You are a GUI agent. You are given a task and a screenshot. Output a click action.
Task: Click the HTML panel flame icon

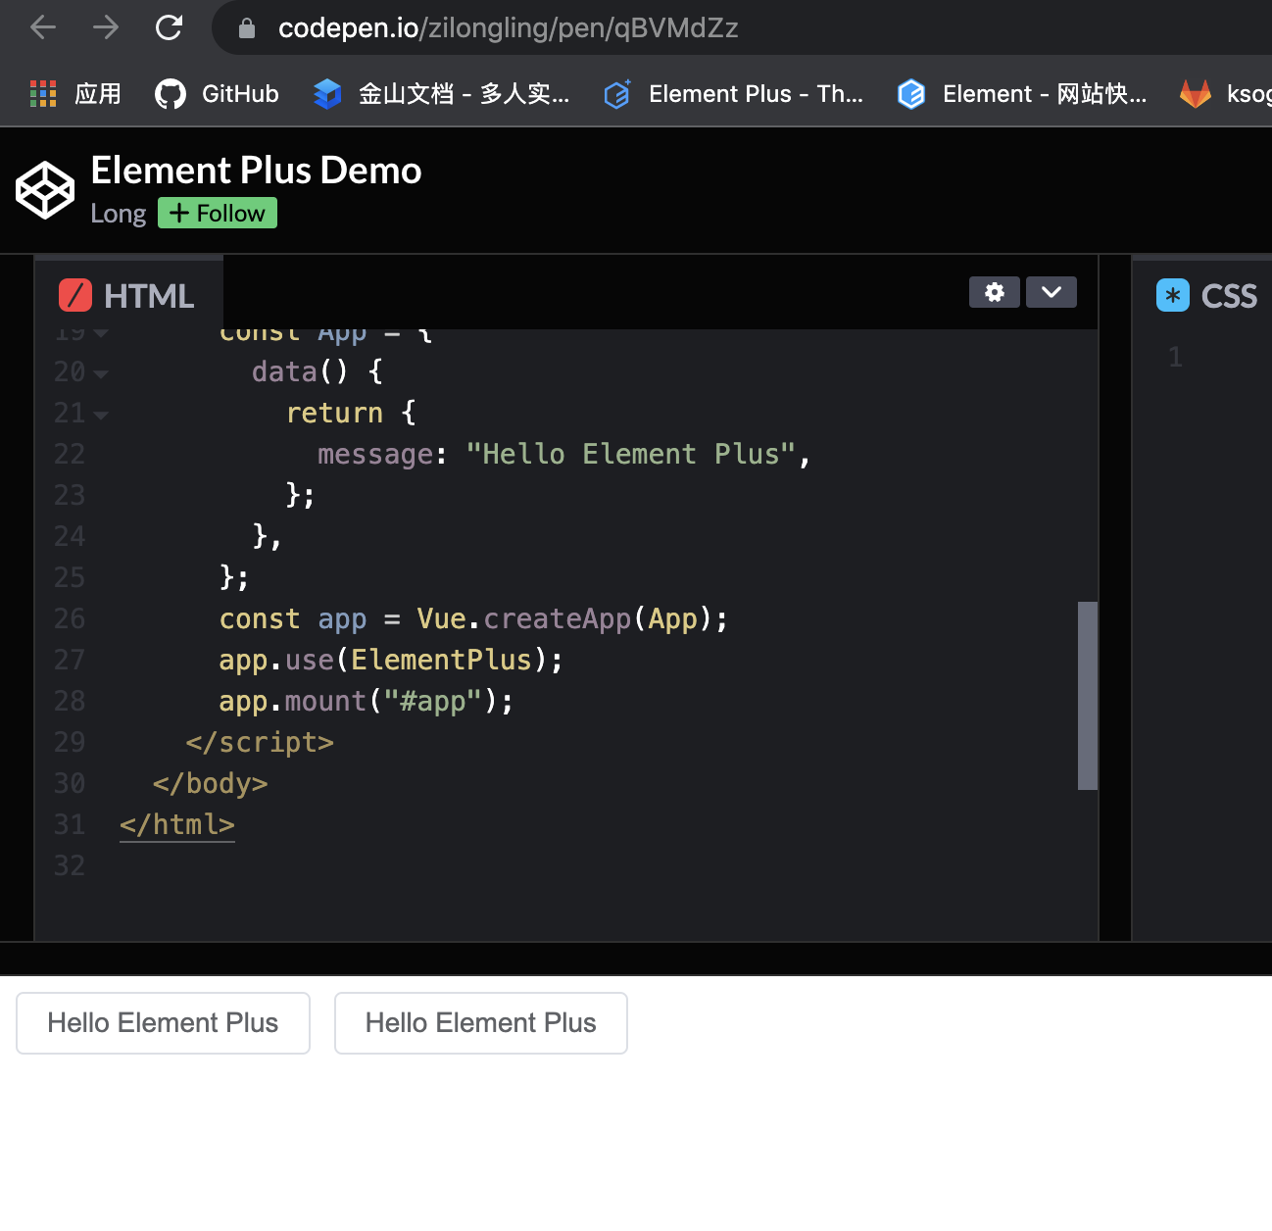tap(76, 294)
